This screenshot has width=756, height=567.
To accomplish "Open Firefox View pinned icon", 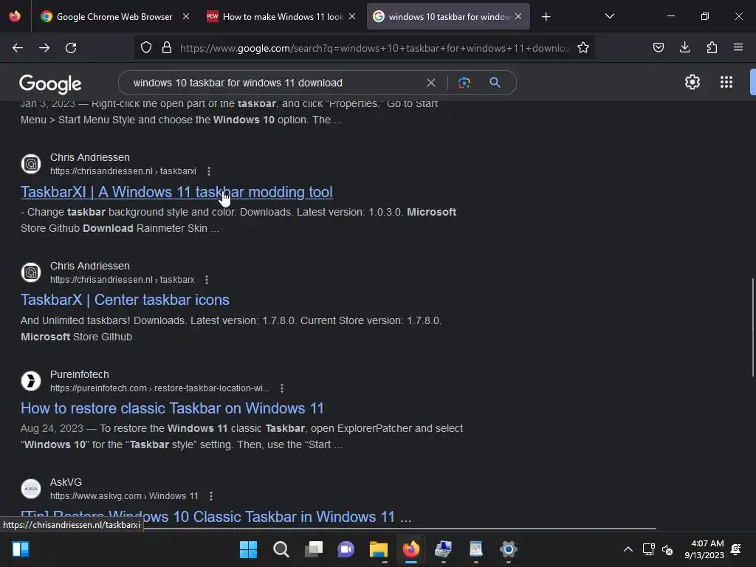I will tap(15, 16).
